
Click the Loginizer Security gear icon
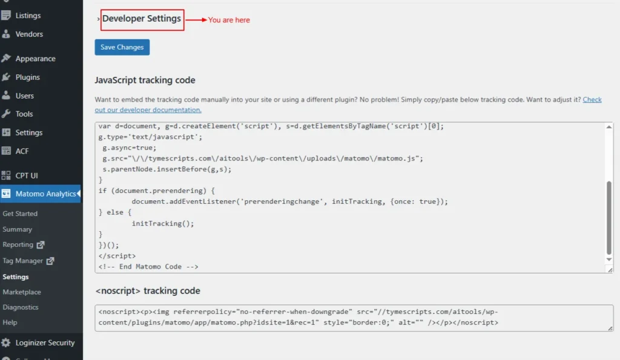point(6,342)
